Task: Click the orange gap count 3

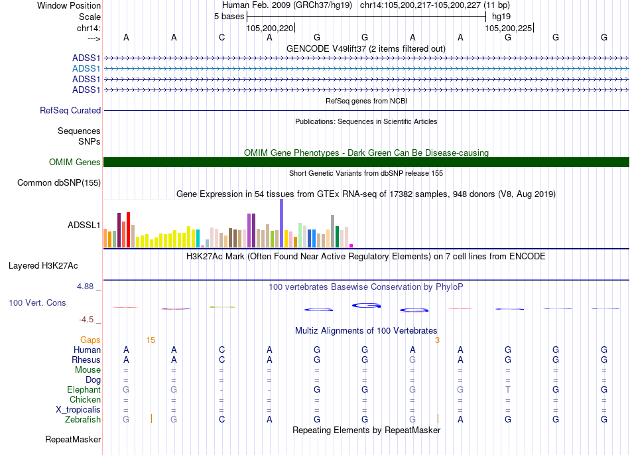Action: point(437,340)
